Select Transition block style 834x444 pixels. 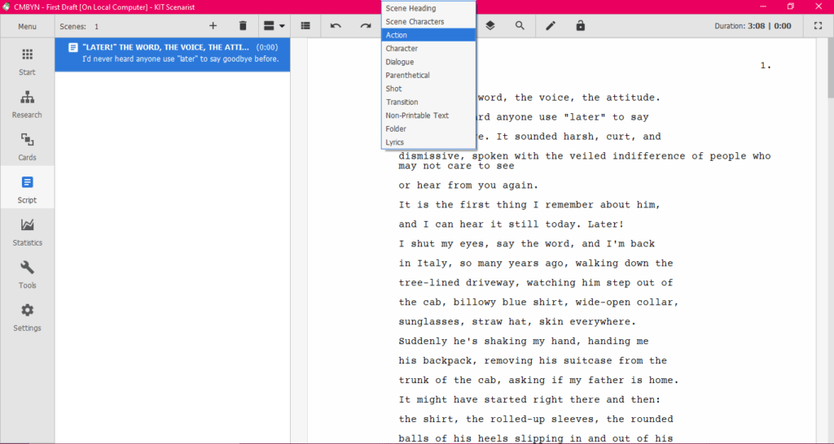pos(428,102)
